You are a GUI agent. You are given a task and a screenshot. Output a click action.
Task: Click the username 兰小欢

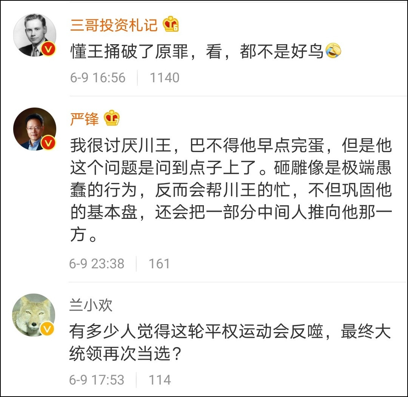91,305
